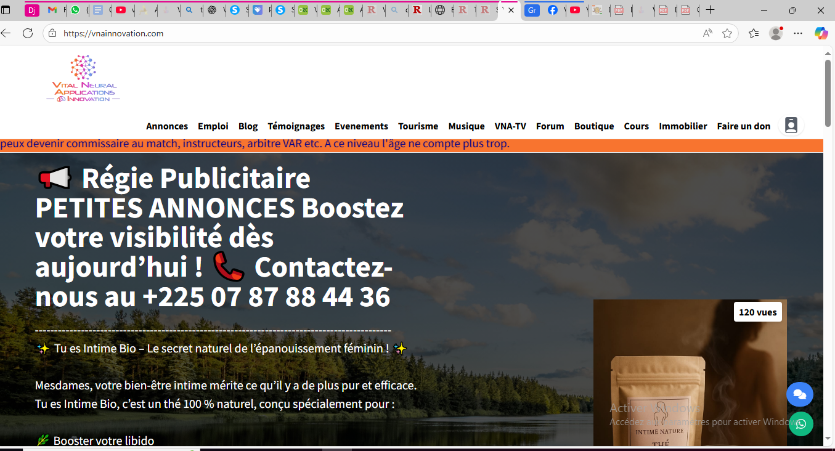This screenshot has height=451, width=835.
Task: Click the Vital Neural Applications logo
Action: [x=82, y=78]
